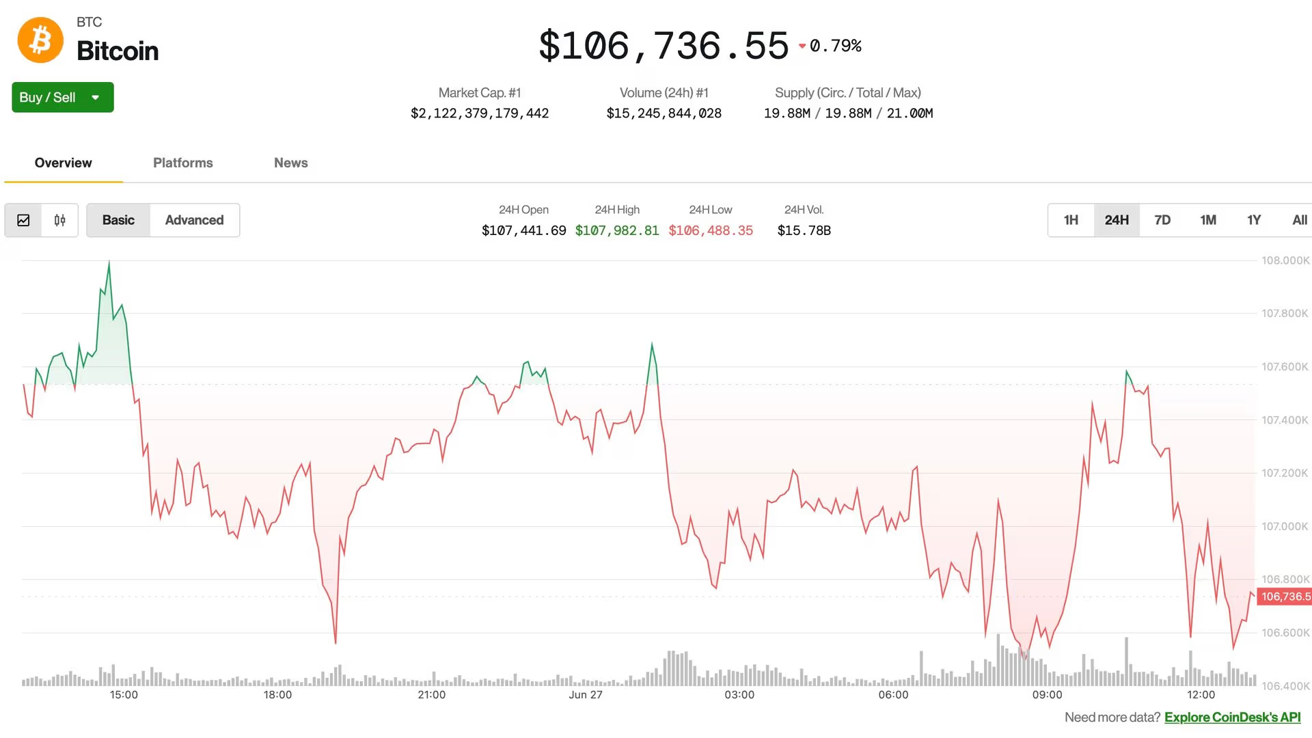This screenshot has width=1312, height=738.
Task: Toggle the chart-type checkbox button
Action: pyautogui.click(x=23, y=220)
